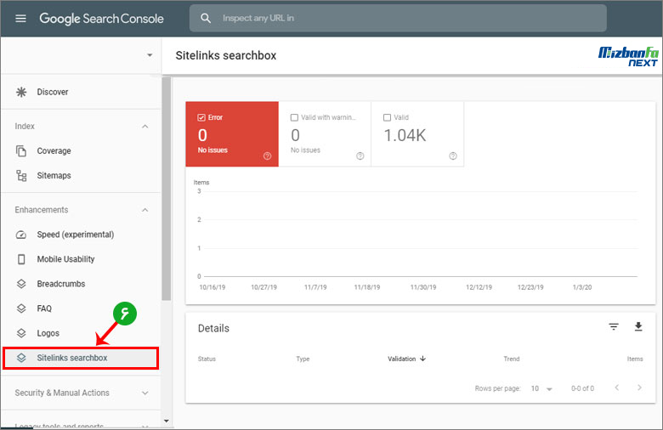The image size is (663, 430).
Task: Uncheck the Error checkbox
Action: [201, 117]
